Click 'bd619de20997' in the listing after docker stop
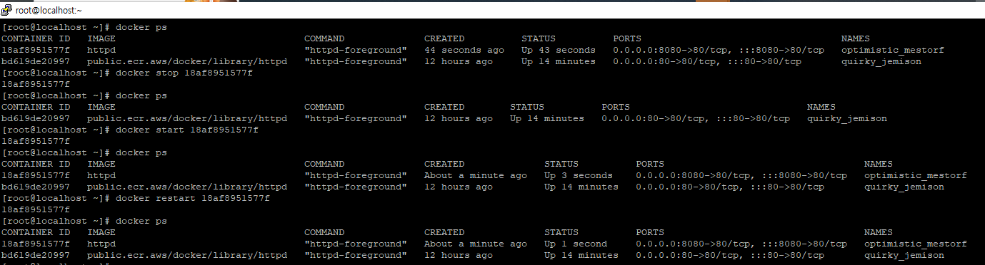The height and width of the screenshot is (265, 985). click(36, 118)
